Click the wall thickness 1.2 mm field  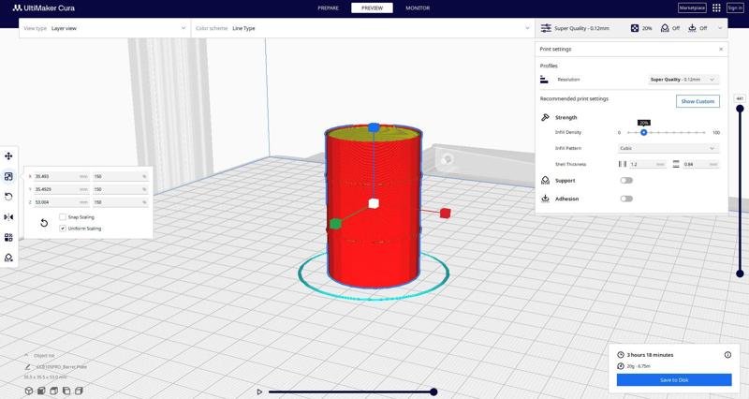pyautogui.click(x=647, y=164)
